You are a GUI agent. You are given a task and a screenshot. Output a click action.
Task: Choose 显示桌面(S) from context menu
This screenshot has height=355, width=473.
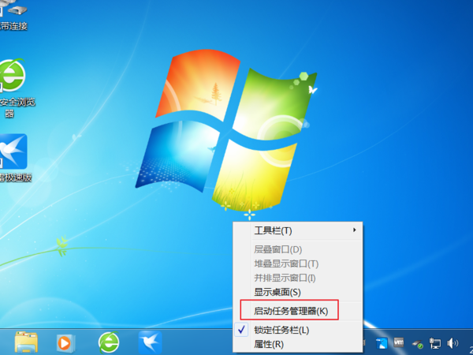(298, 292)
